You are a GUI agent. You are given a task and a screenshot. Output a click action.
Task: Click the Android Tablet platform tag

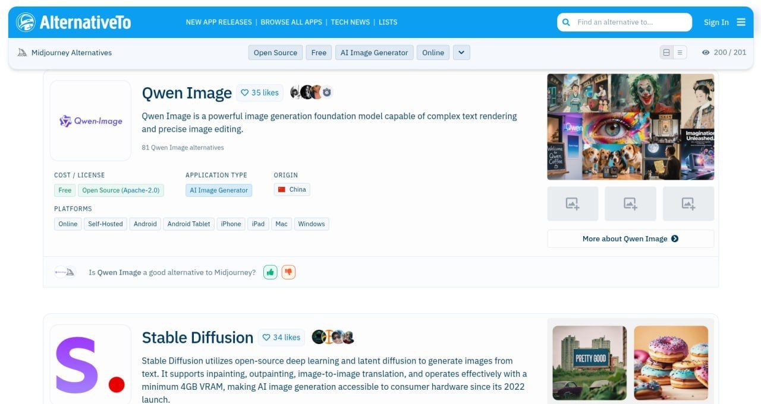[188, 224]
